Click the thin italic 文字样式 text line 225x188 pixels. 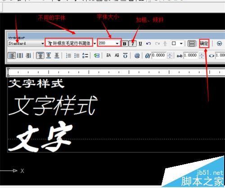(x=53, y=105)
